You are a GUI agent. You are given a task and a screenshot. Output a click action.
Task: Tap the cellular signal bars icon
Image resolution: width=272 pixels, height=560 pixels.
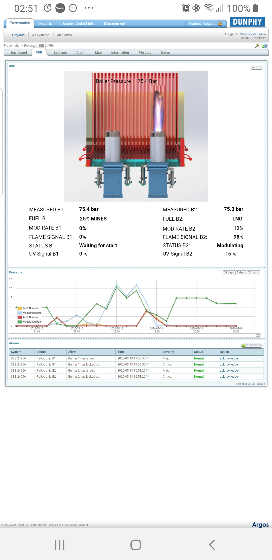tap(220, 8)
